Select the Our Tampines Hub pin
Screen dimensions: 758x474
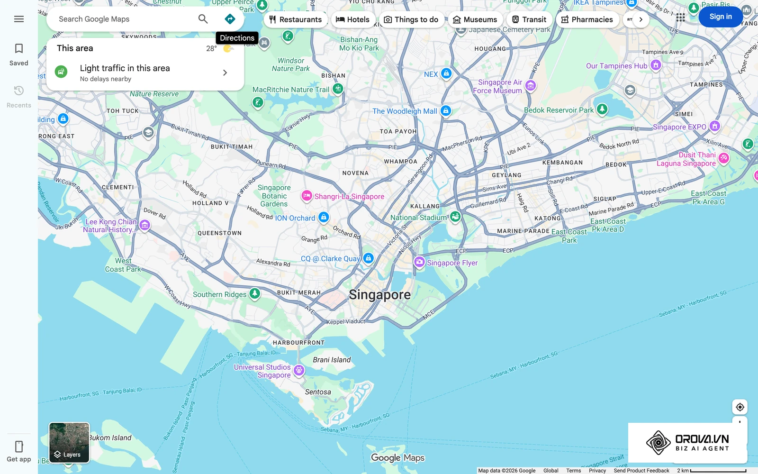656,65
